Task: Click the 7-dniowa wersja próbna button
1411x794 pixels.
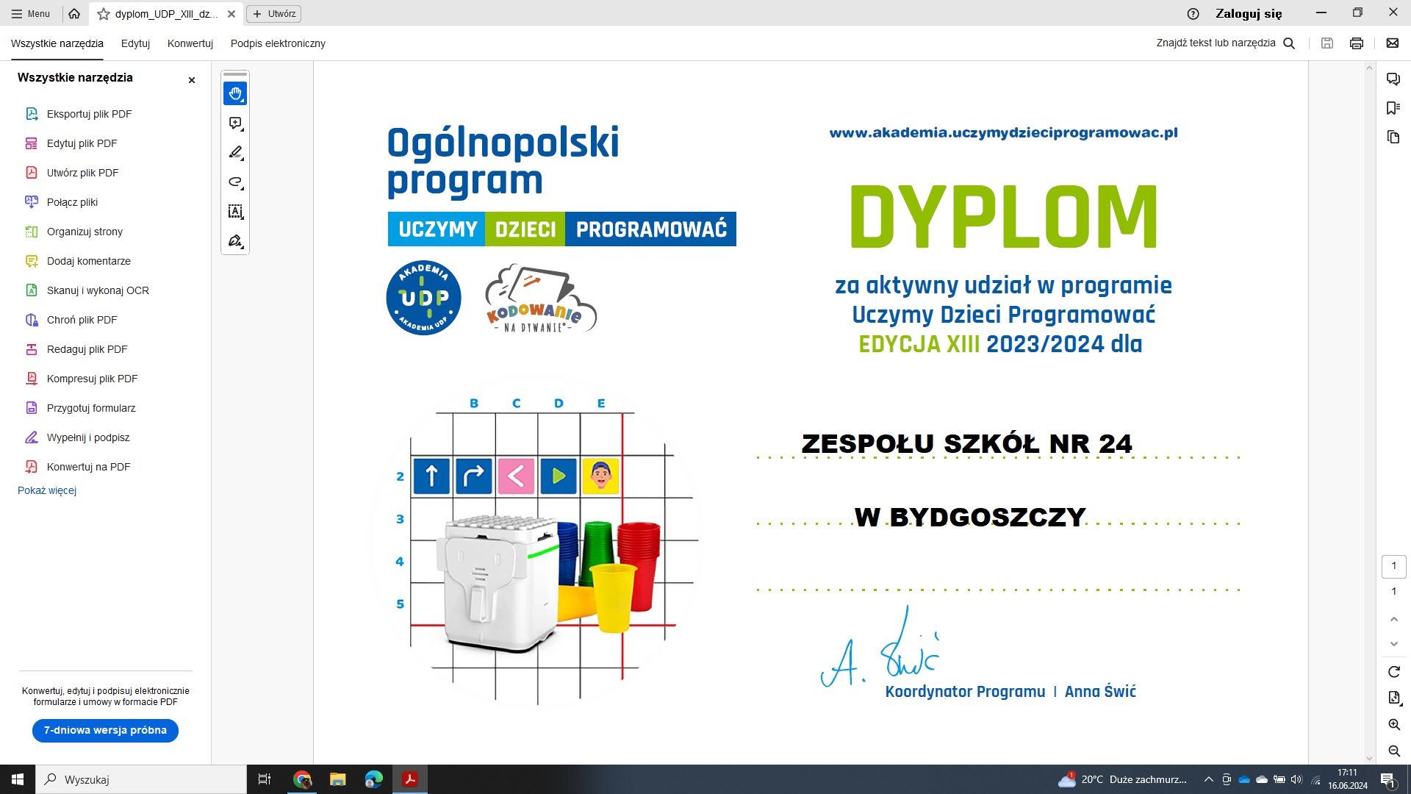Action: pyautogui.click(x=105, y=730)
